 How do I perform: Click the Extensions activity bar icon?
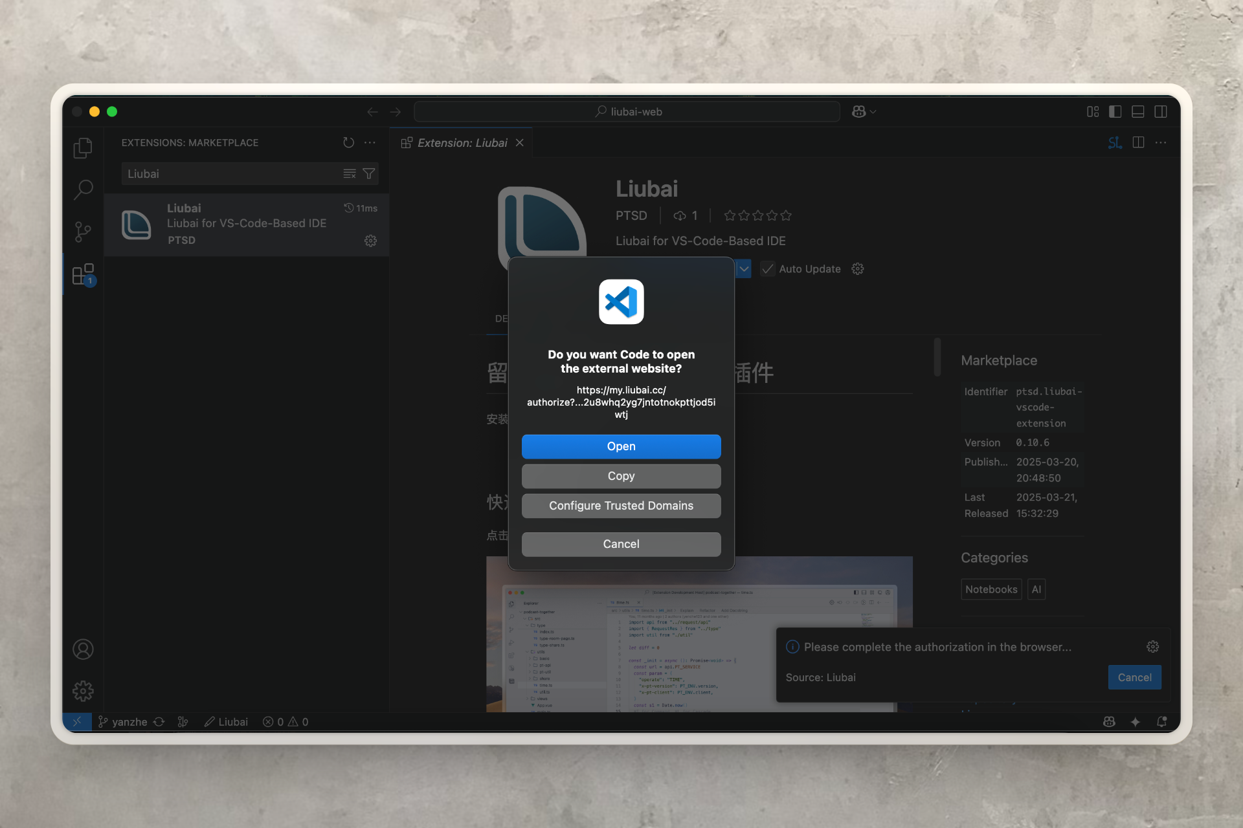point(83,274)
